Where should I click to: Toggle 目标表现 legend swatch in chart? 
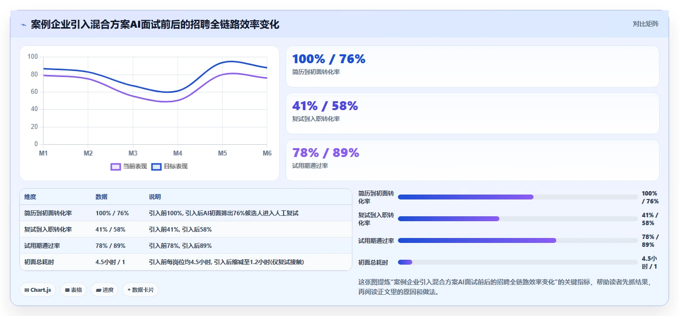pyautogui.click(x=156, y=167)
